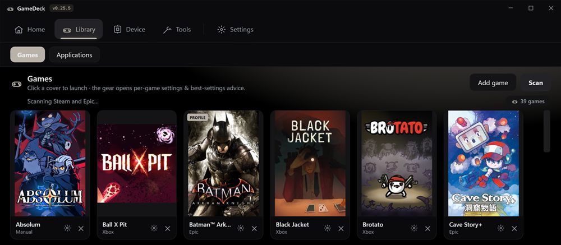
Task: Click the Black Jacket title label
Action: (292, 225)
